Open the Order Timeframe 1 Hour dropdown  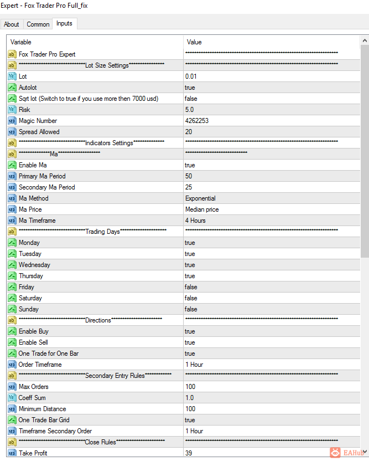coord(272,365)
